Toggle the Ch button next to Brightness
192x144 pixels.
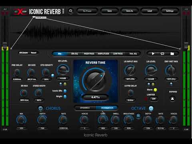138,116
